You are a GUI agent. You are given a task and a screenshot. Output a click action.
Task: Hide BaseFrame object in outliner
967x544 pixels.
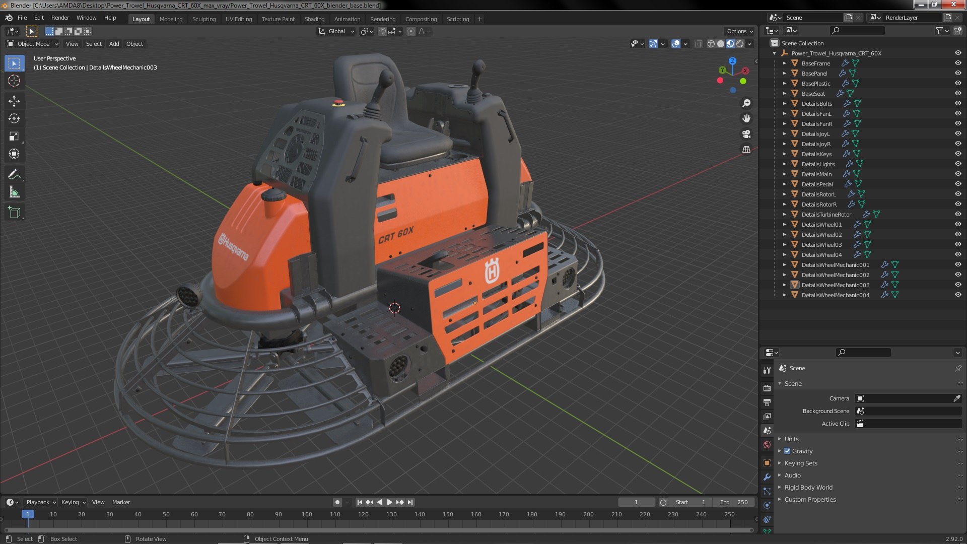point(958,63)
